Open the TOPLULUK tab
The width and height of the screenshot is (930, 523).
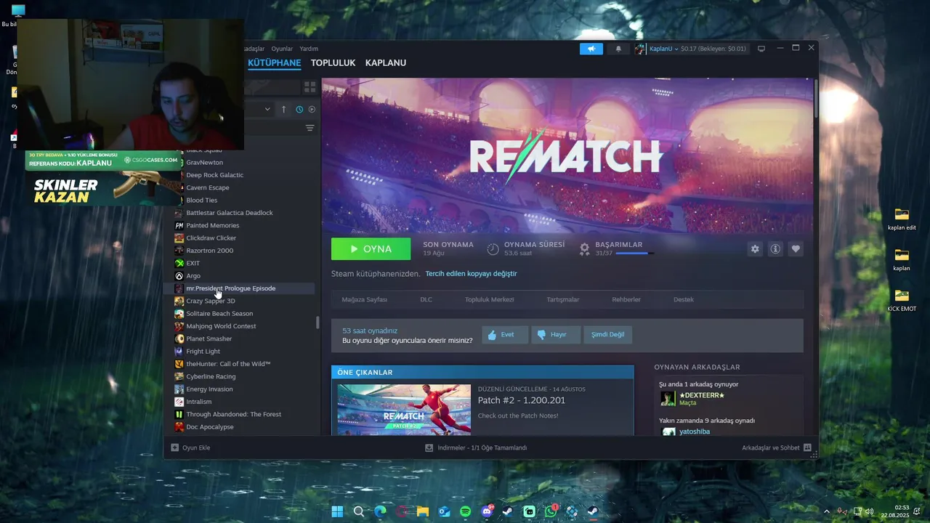point(333,62)
